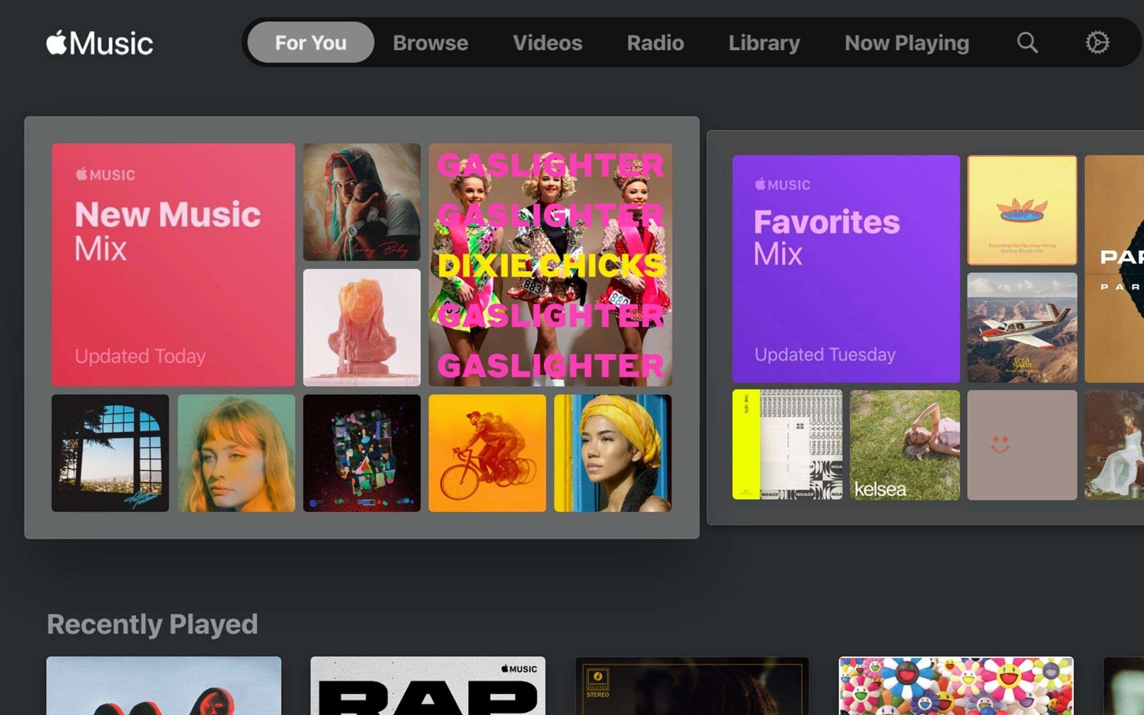This screenshot has width=1144, height=715.
Task: Open the Bombay Bicycle Club yellow album
Action: [1022, 210]
